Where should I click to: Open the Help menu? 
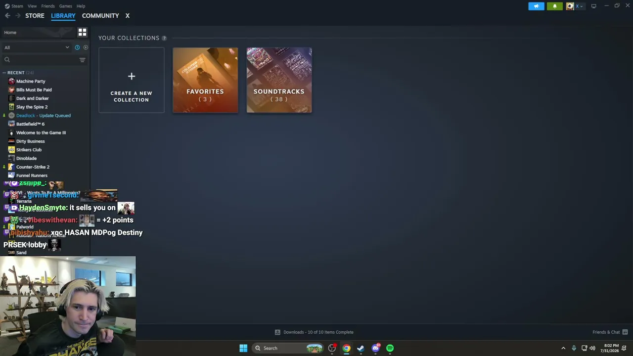tap(81, 6)
